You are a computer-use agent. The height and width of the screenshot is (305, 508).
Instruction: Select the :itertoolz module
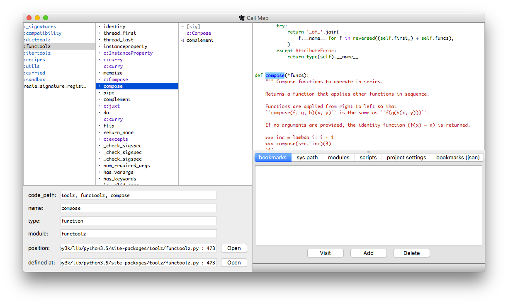coord(59,53)
